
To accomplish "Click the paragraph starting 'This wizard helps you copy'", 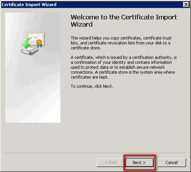I will (x=121, y=43).
